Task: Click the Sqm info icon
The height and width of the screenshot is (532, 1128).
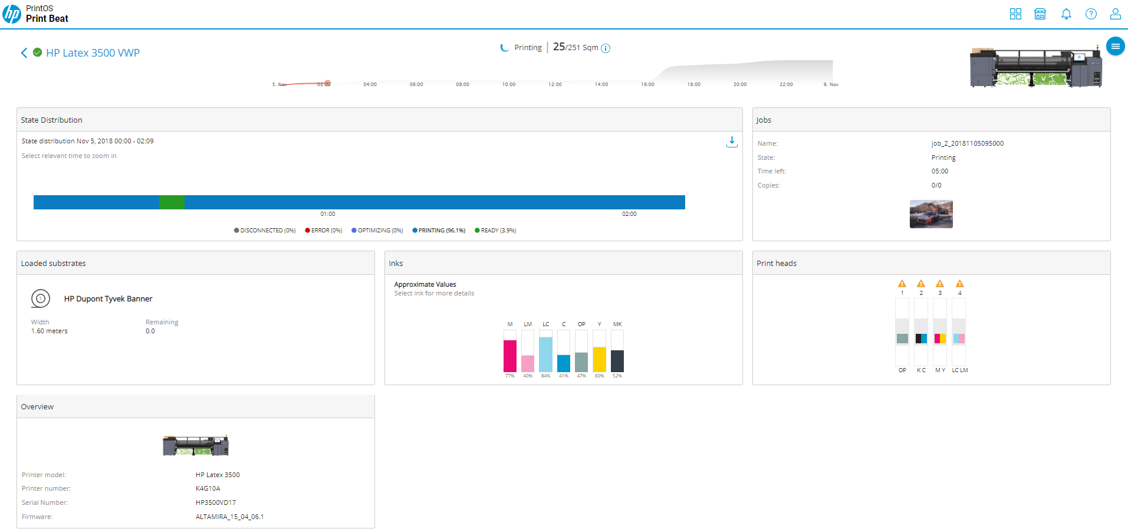Action: tap(606, 48)
